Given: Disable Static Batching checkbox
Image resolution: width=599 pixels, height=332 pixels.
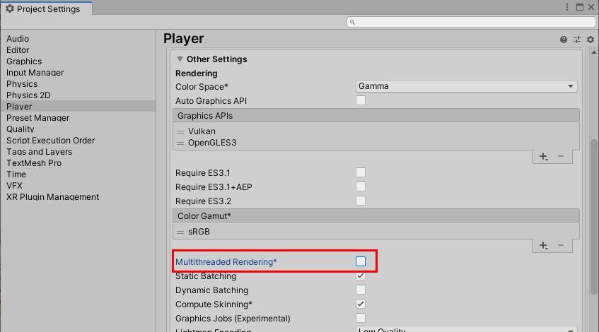Looking at the screenshot, I should [361, 275].
